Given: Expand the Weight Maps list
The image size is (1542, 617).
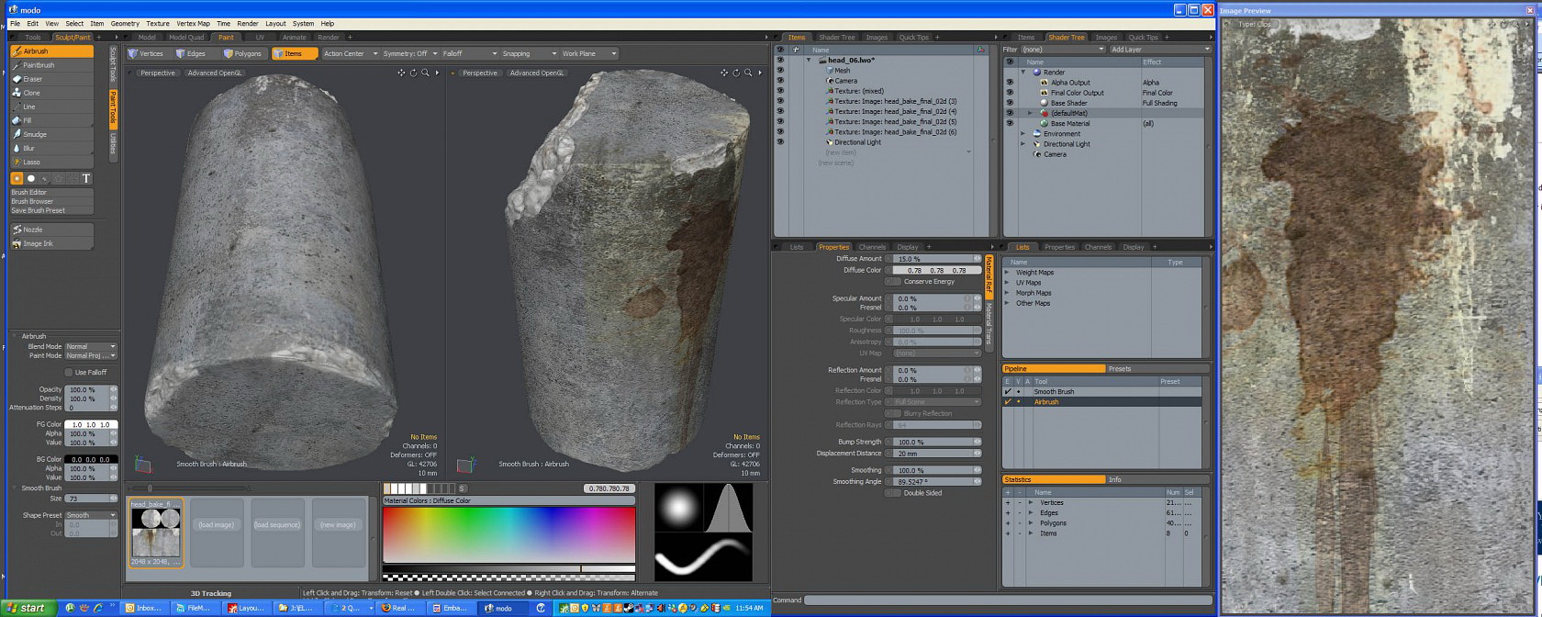Looking at the screenshot, I should [1007, 273].
